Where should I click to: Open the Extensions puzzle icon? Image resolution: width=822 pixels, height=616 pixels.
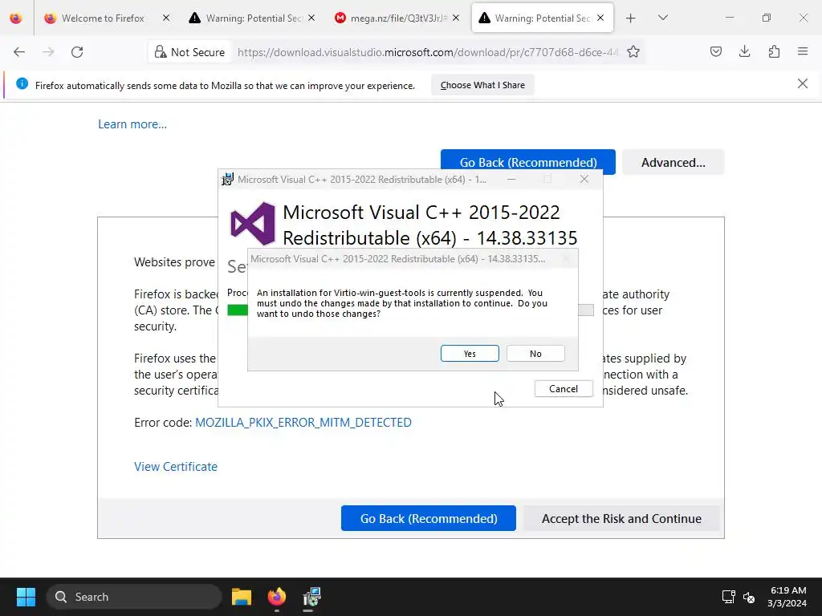tap(774, 51)
